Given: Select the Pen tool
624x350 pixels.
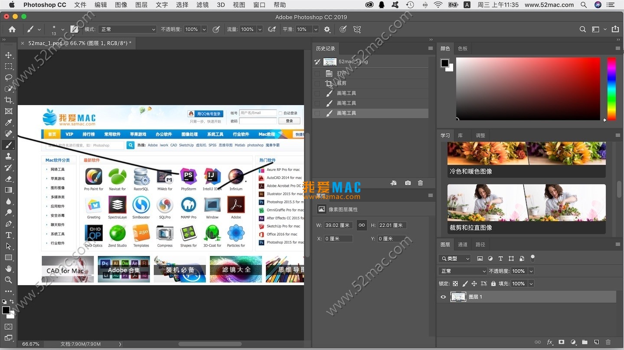Looking at the screenshot, I should (x=9, y=224).
